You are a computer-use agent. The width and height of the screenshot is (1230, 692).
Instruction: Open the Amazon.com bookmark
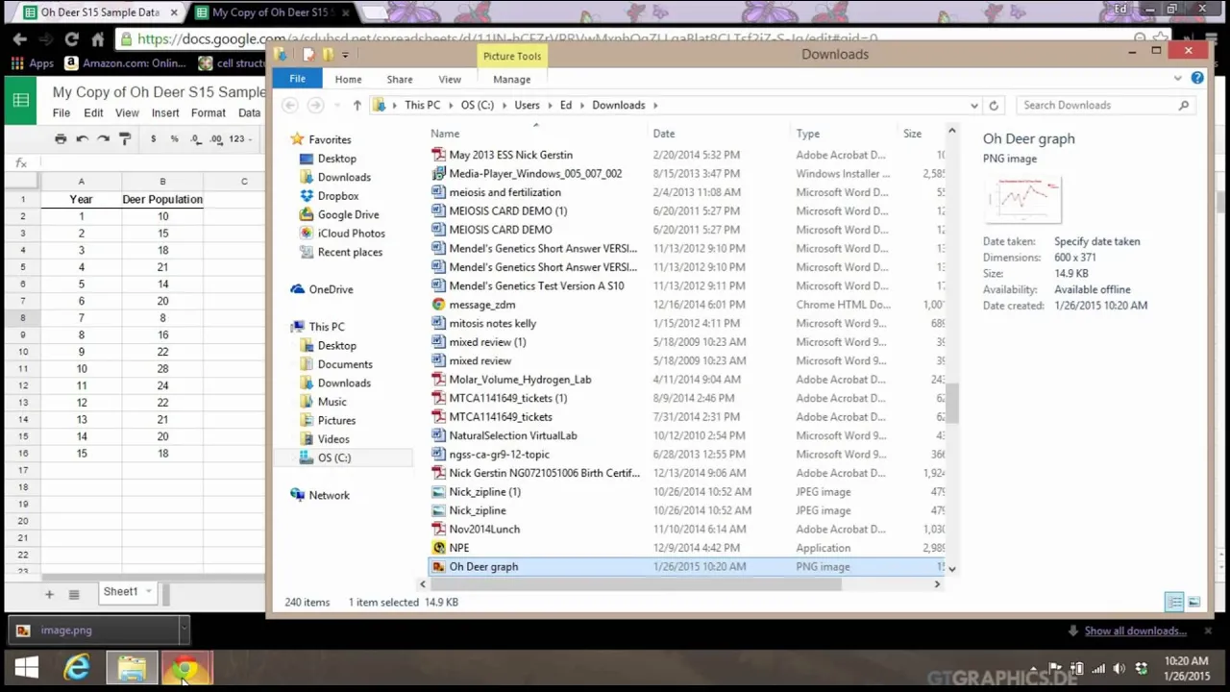tap(125, 63)
